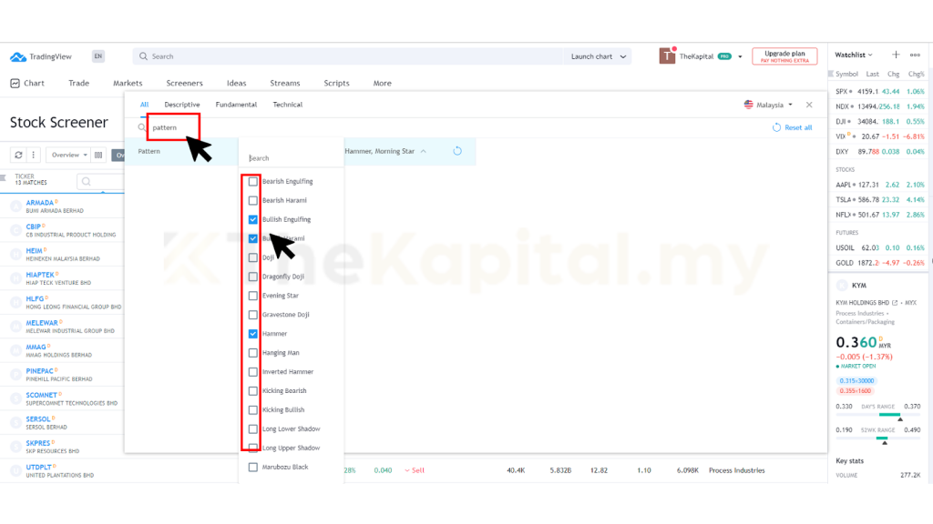933x524 pixels.
Task: Open Watchlist three-dot more menu
Action: tap(914, 55)
